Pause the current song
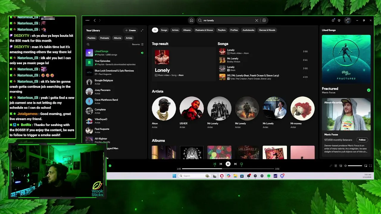Viewport: 381px width, 214px height. (228, 164)
